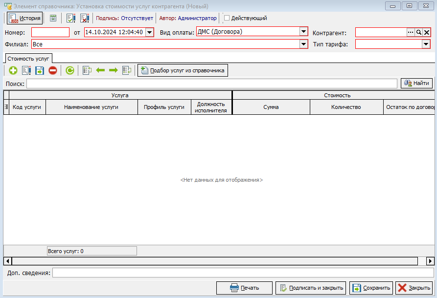Enable the Действующий checkbox

(227, 18)
